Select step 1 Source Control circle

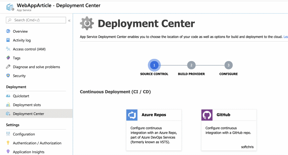click(x=154, y=65)
